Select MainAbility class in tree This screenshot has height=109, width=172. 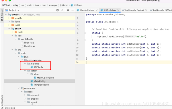coord(40,81)
